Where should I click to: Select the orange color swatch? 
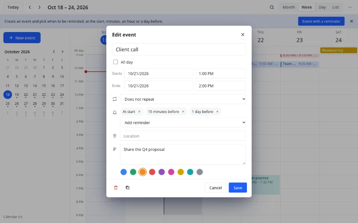(x=143, y=172)
